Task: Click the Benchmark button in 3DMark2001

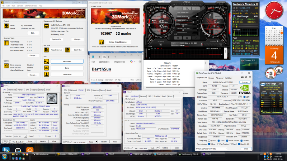Action: [x=67, y=62]
